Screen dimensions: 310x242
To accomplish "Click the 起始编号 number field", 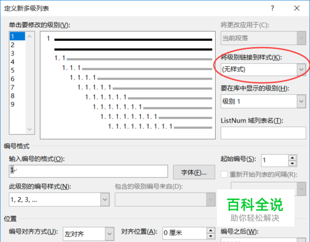I will pyautogui.click(x=275, y=160).
